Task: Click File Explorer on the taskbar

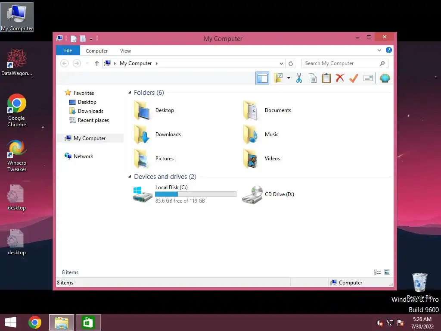Action: (62, 322)
